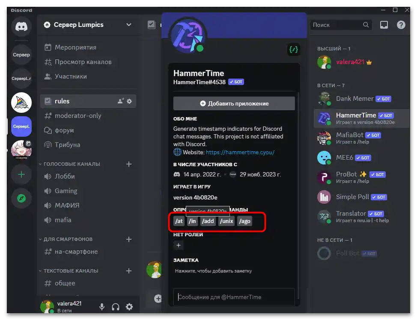Viewport: 417px width, 320px height.
Task: Click the profile popup scrollbar
Action: coord(298,195)
